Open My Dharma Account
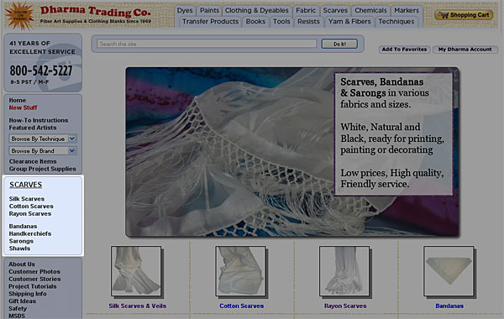This screenshot has height=319, width=504. coord(465,50)
